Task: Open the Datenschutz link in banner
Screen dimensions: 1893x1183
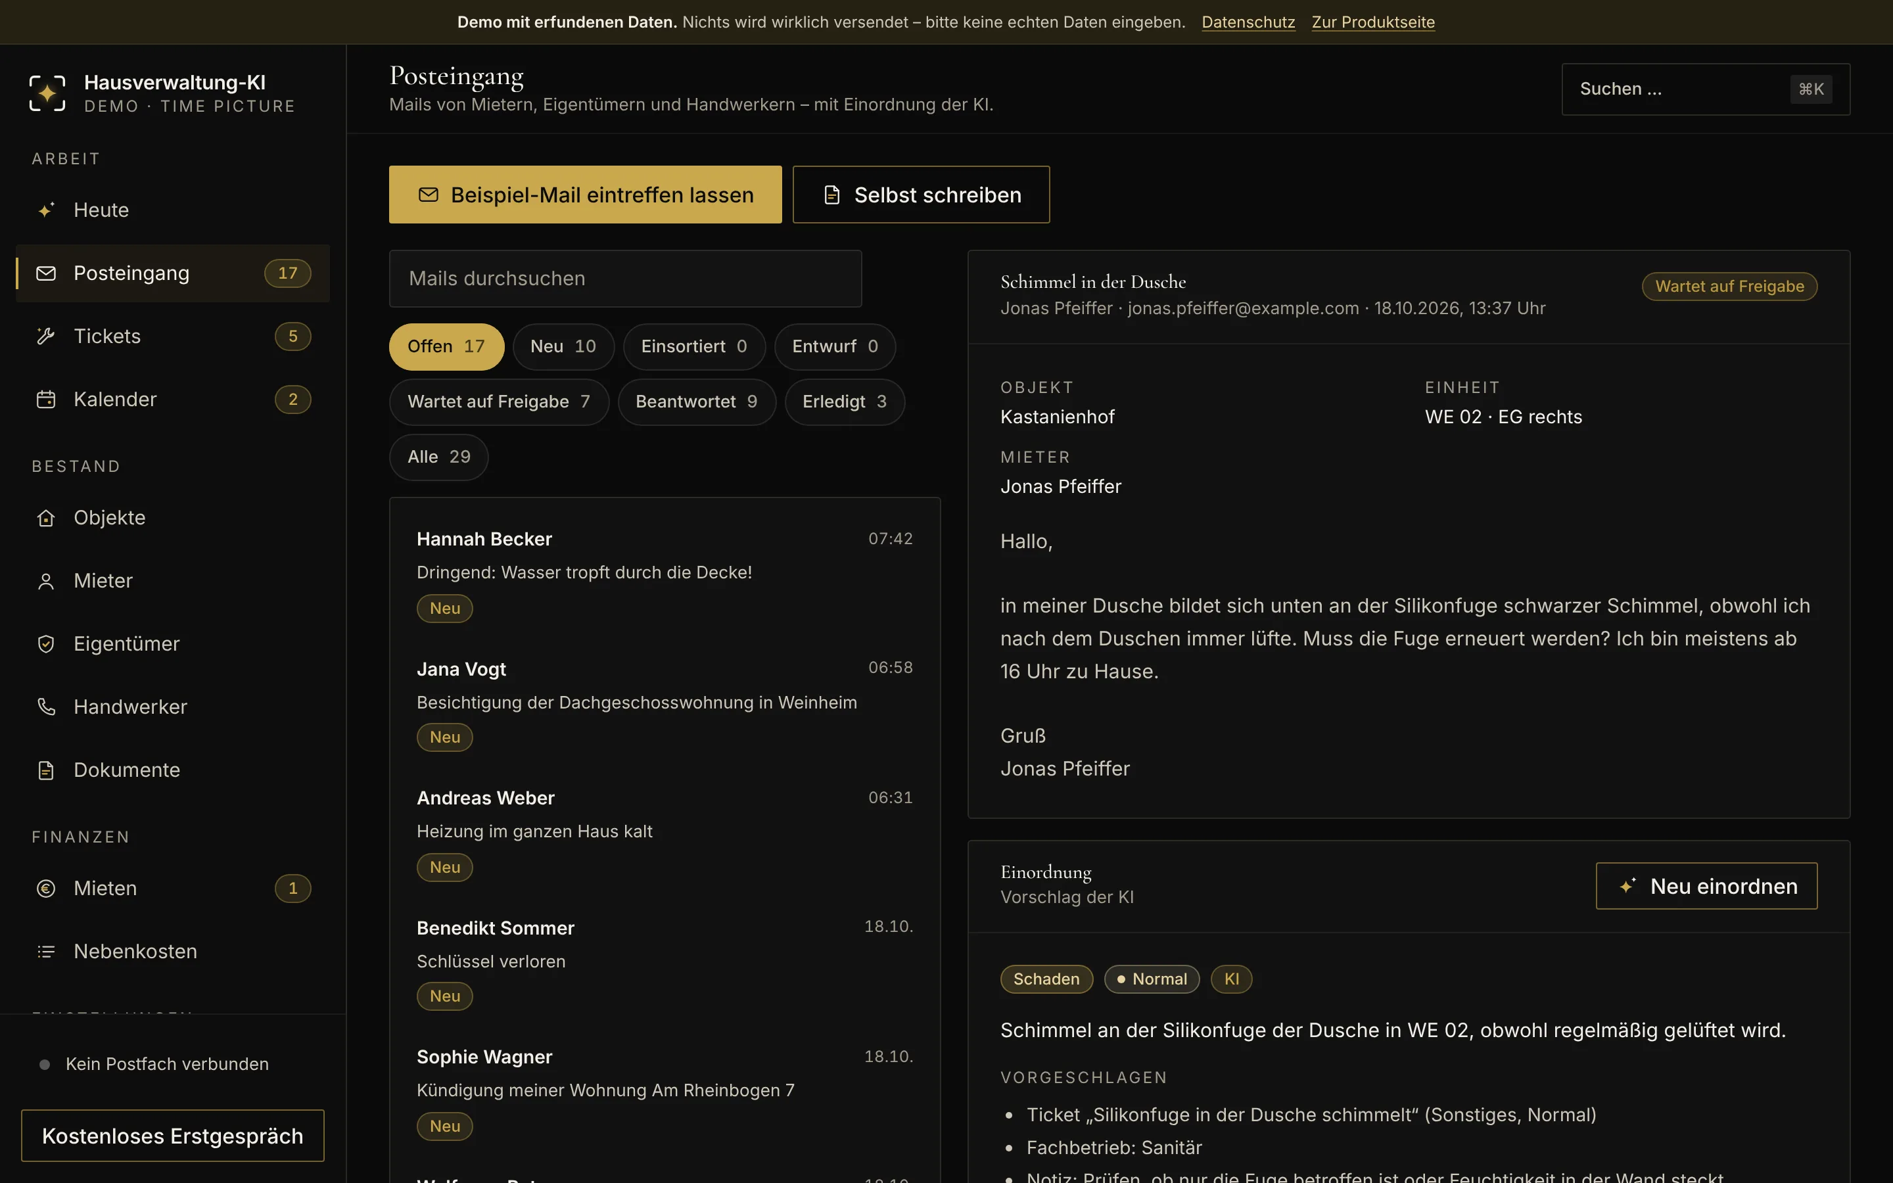Action: pyautogui.click(x=1248, y=22)
